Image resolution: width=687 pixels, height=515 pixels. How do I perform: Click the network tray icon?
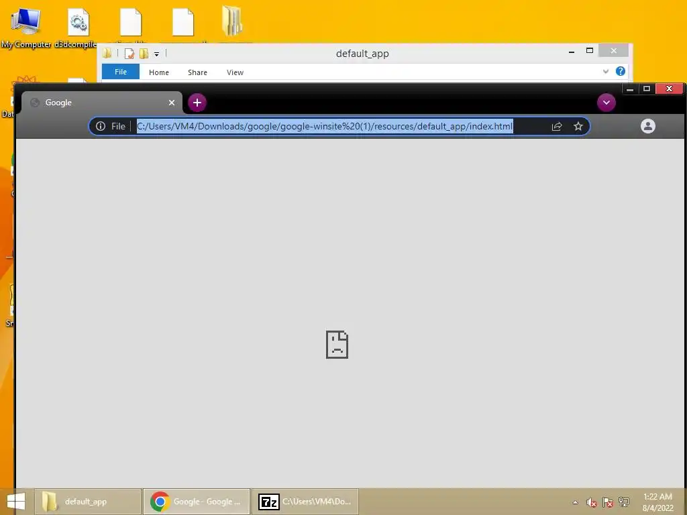[624, 502]
